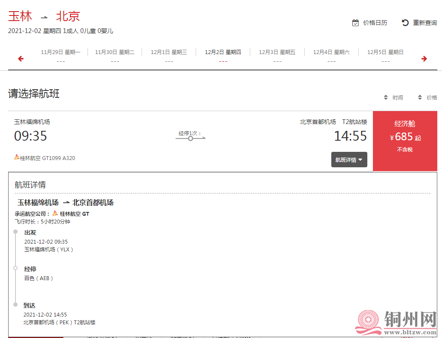Click the destination city 北京 in header

point(68,16)
